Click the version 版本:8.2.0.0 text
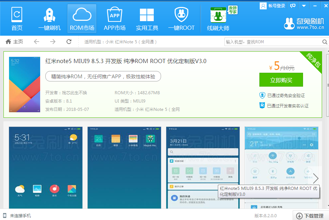 (265, 216)
